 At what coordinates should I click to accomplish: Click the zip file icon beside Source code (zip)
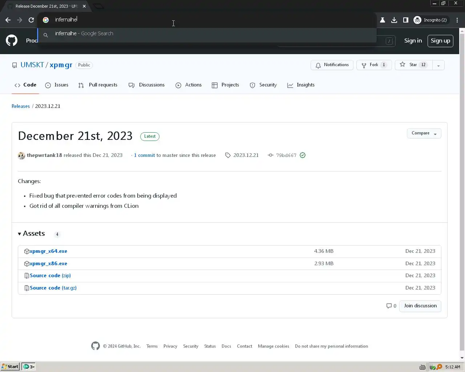(x=27, y=276)
